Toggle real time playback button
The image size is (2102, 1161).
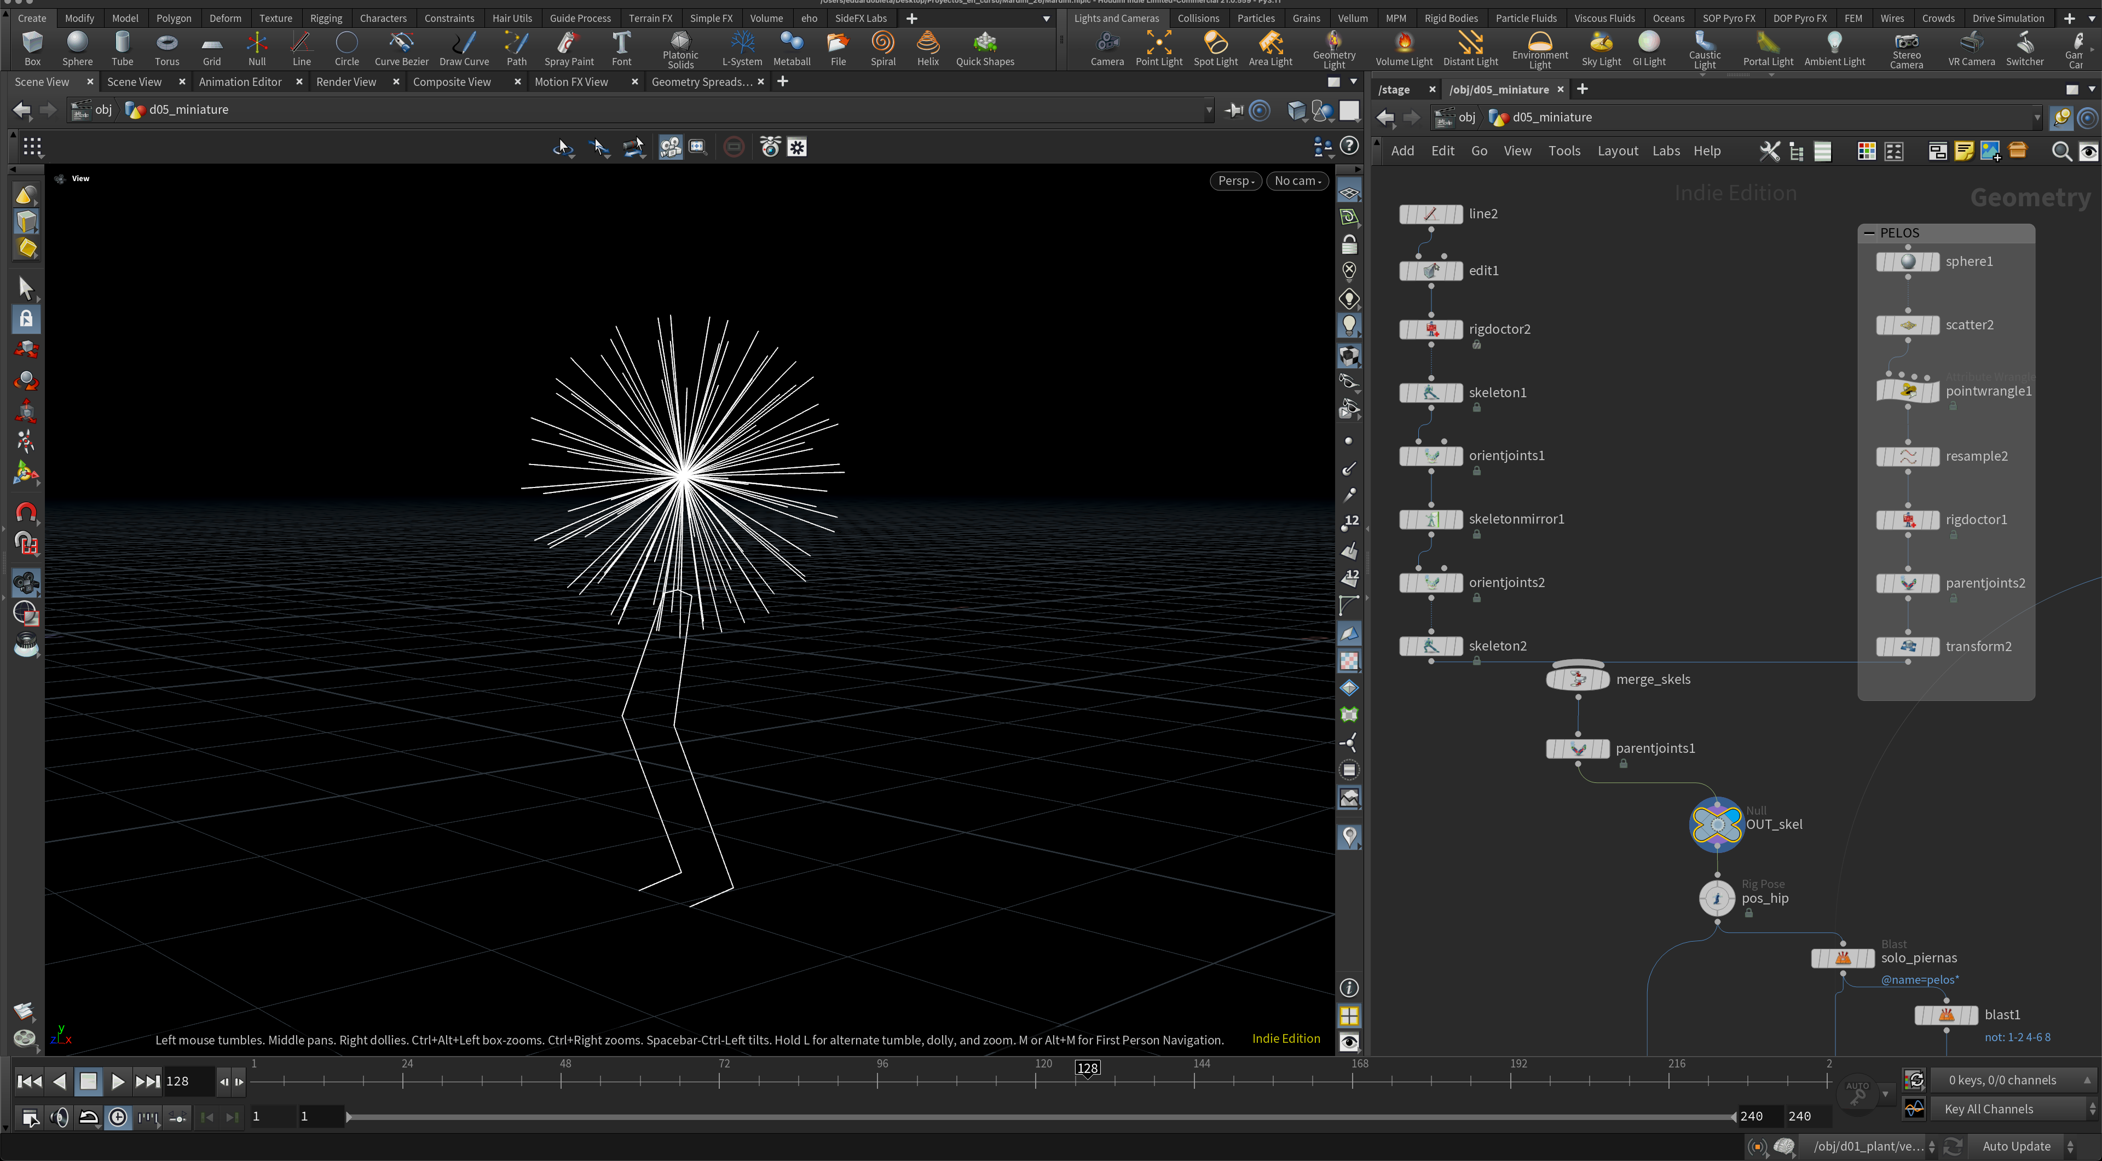118,1118
